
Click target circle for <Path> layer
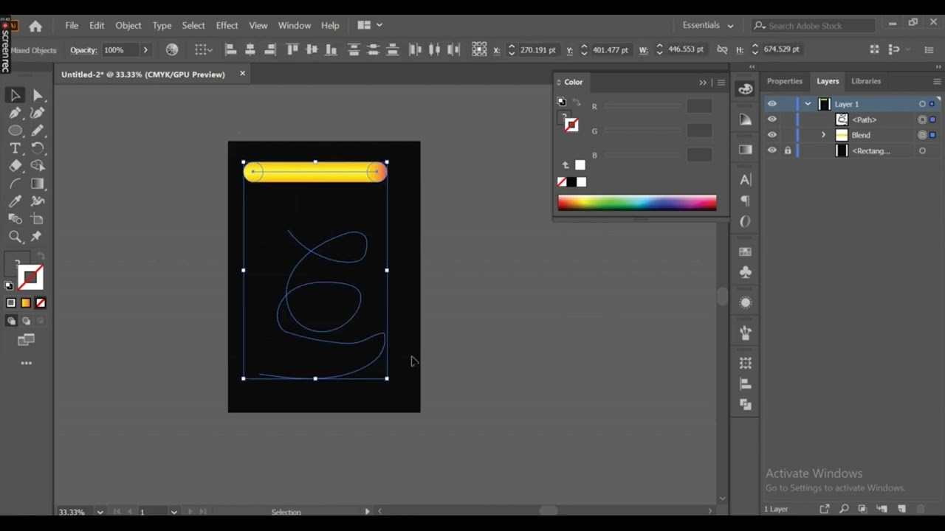[x=922, y=119]
